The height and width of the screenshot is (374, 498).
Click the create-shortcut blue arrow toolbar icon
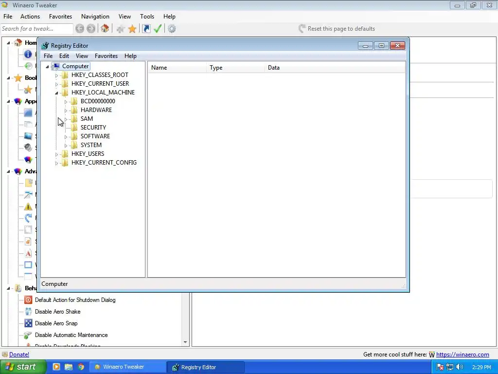[x=146, y=29]
